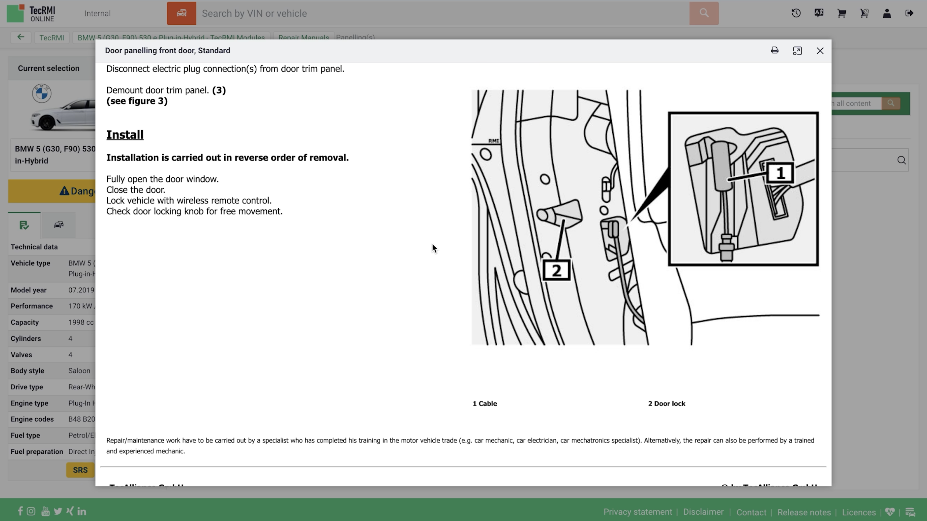This screenshot has height=521, width=927.
Task: Click the Internal label in header
Action: [x=98, y=13]
